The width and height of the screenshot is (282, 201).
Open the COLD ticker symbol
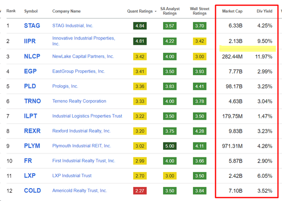32,190
